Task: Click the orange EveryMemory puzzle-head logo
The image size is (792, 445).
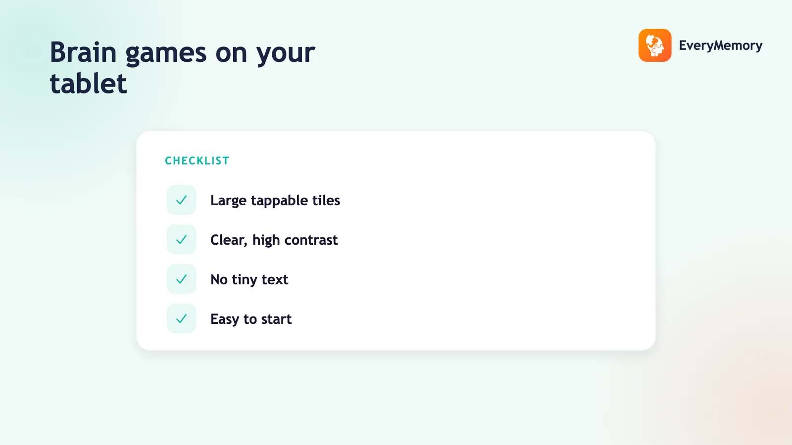Action: [x=655, y=45]
